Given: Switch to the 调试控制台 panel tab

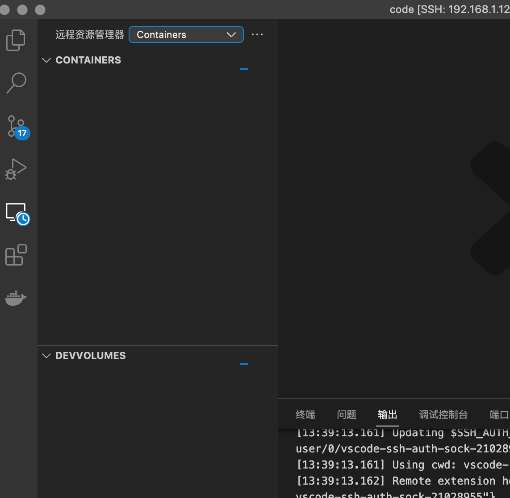Looking at the screenshot, I should tap(443, 414).
